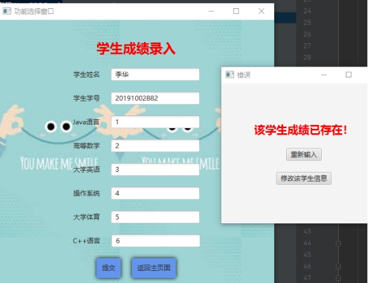This screenshot has height=283, width=368.
Task: Click the 学生学号 label
Action: point(86,98)
